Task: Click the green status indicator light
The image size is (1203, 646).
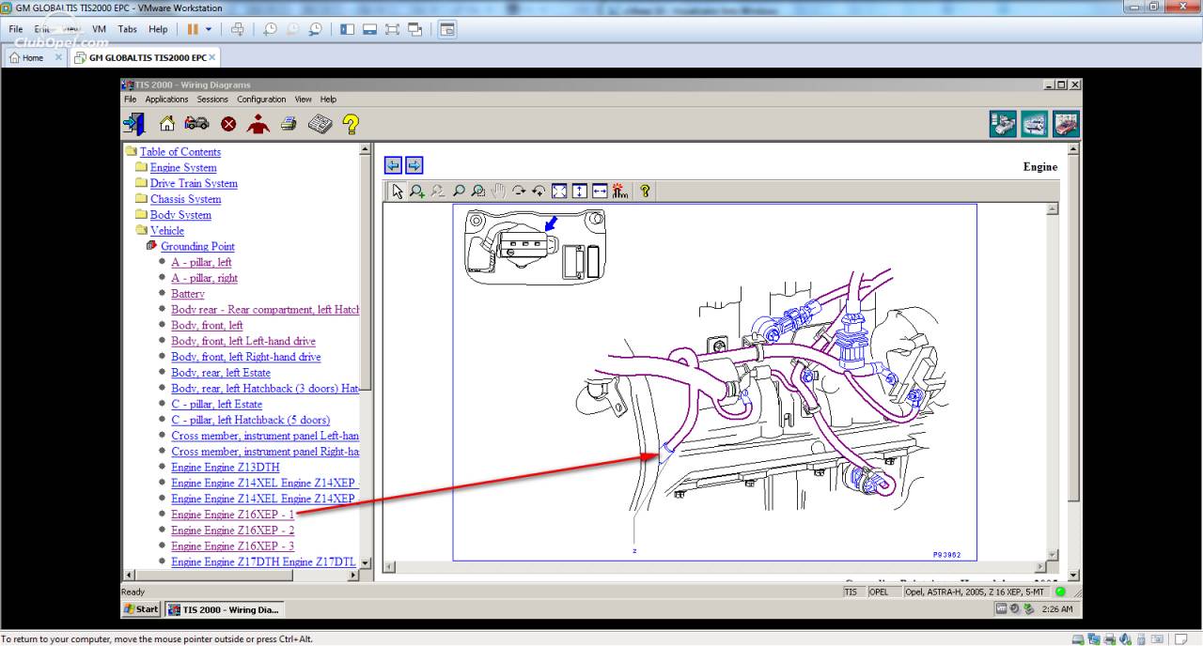Action: [x=1061, y=592]
